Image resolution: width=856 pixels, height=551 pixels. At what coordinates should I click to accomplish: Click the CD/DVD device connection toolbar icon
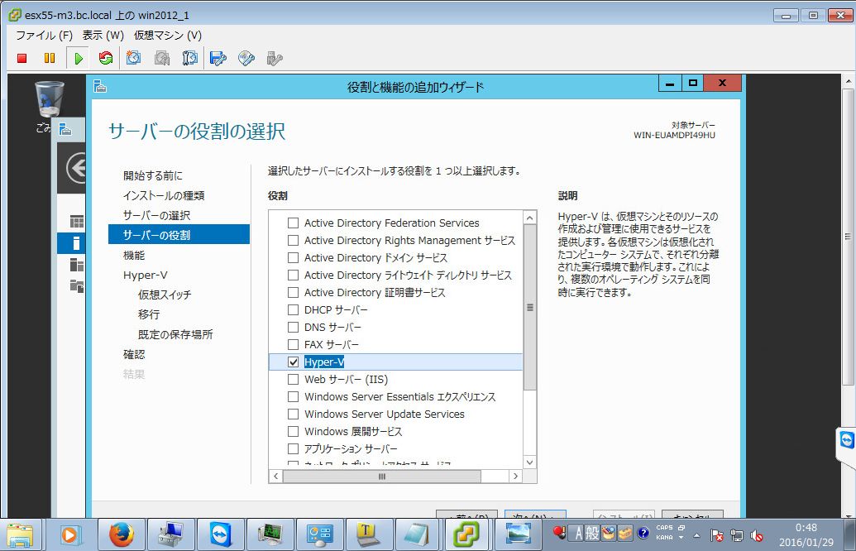(x=246, y=59)
